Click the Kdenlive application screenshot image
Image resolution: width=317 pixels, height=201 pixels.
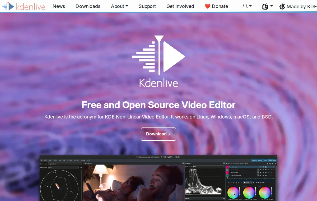pyautogui.click(x=158, y=178)
